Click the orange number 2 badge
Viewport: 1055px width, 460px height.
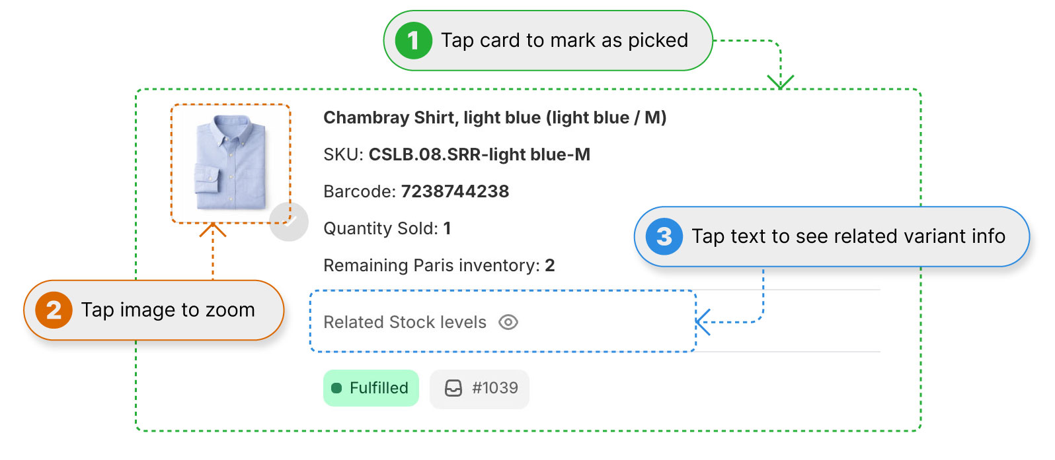click(x=54, y=310)
